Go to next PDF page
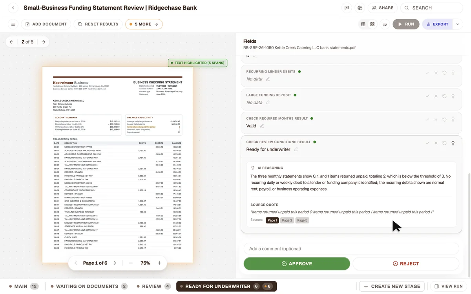 point(115,263)
